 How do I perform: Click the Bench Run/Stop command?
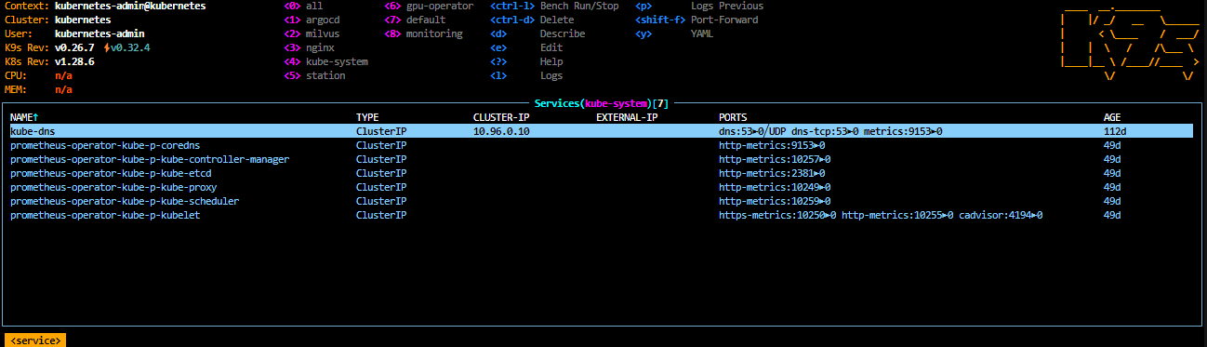tap(554, 6)
